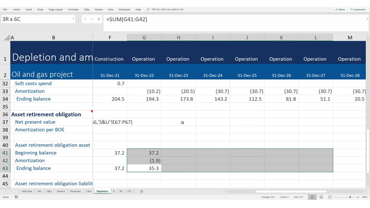Viewport: 370px width, 208px height.
Task: Open the Review ribbon tab
Action: tap(99, 10)
